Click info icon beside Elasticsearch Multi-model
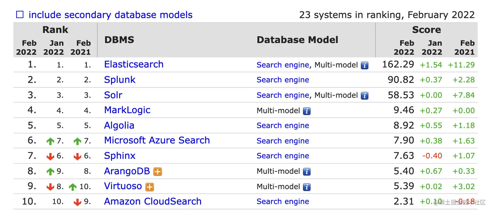Viewport: 492px width, 212px height. click(x=364, y=65)
